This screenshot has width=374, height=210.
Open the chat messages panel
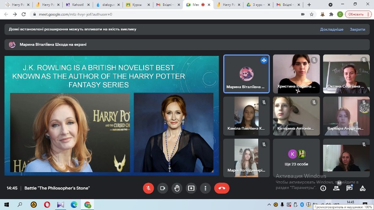349,189
